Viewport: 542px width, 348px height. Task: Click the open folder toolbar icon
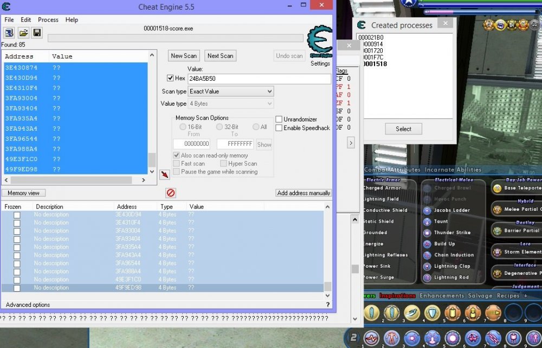pos(23,33)
